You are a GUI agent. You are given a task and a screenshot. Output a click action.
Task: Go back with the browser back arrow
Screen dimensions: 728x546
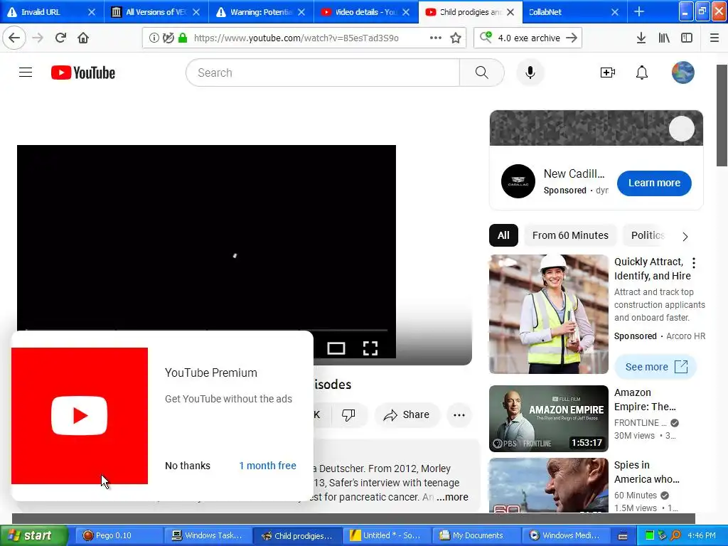[14, 38]
